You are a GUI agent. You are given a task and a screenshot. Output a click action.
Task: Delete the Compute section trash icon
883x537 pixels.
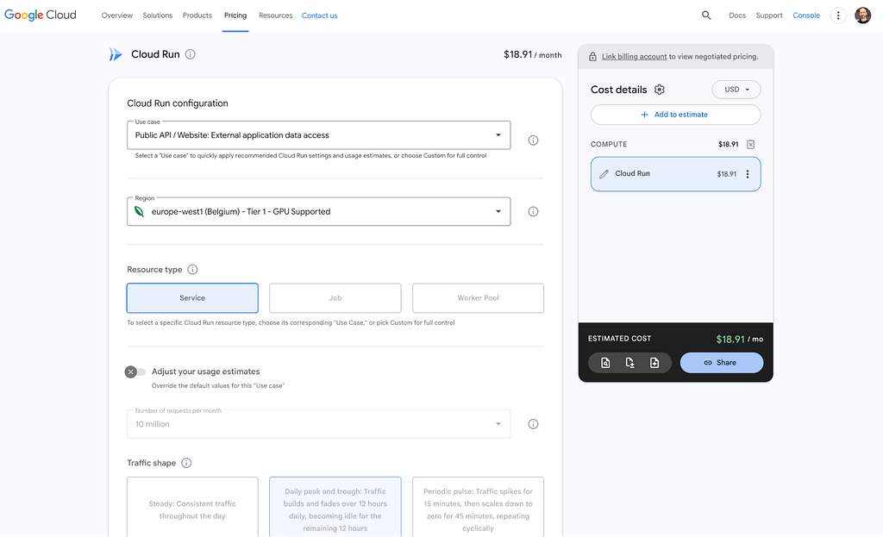pyautogui.click(x=751, y=145)
